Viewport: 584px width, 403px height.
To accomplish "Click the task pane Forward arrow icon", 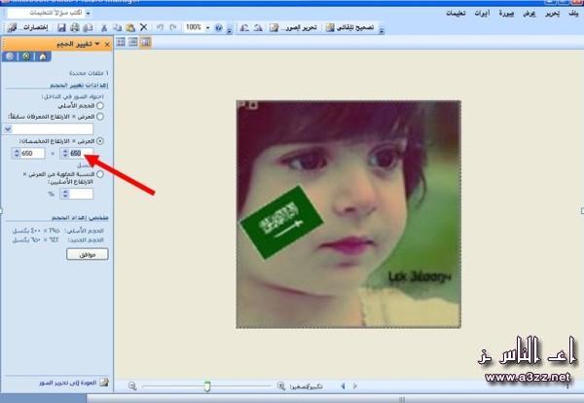I will 26,56.
